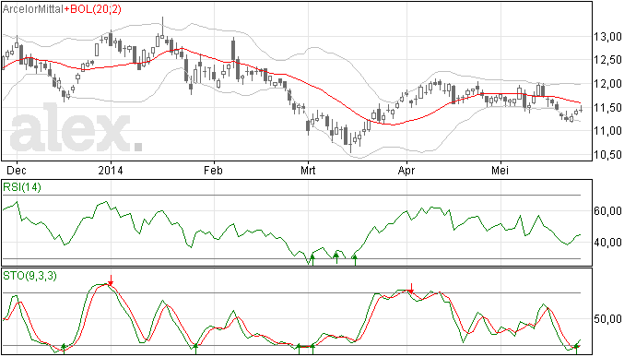Viewport: 636px width, 357px height.
Task: Click the Apr date axis label
Action: coord(406,170)
